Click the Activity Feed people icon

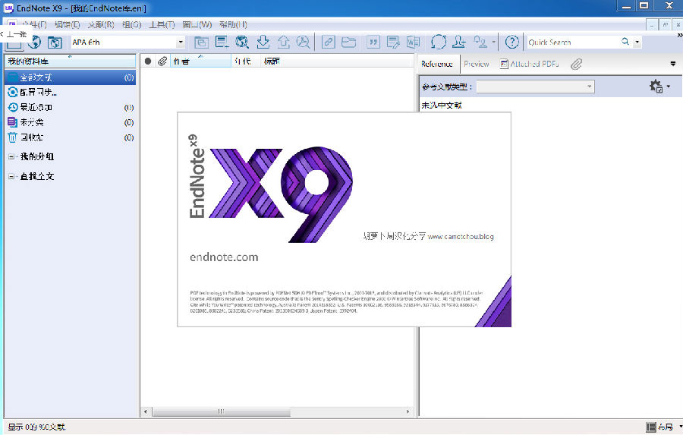(x=480, y=43)
